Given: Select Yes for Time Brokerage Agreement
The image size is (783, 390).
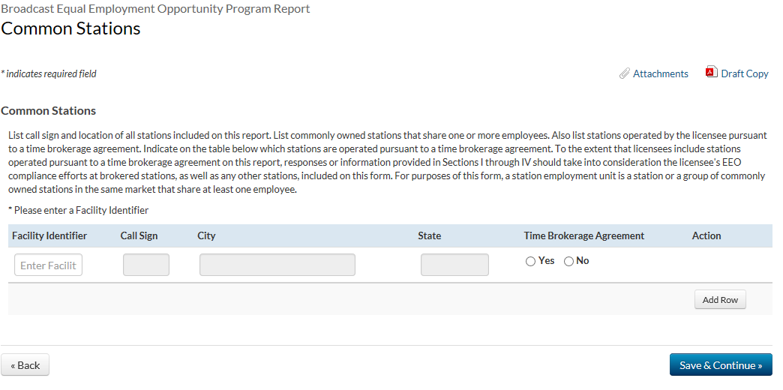Looking at the screenshot, I should click(x=530, y=262).
